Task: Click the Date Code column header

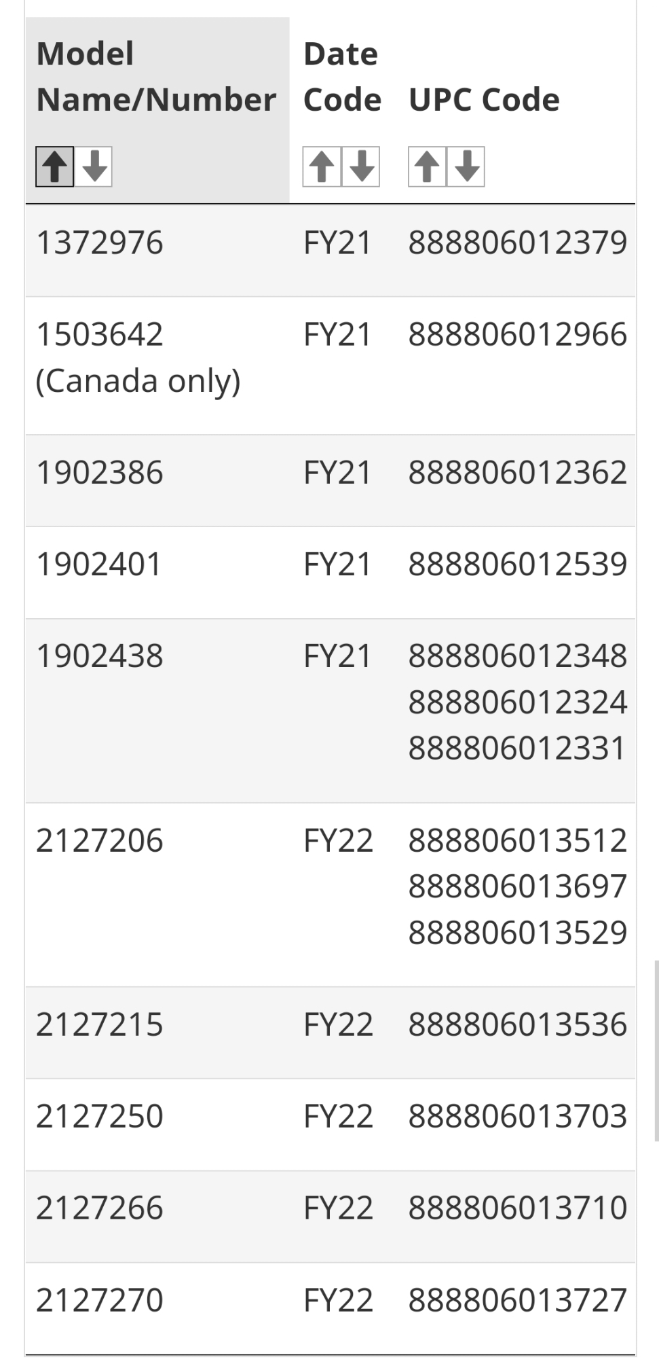Action: 341,77
